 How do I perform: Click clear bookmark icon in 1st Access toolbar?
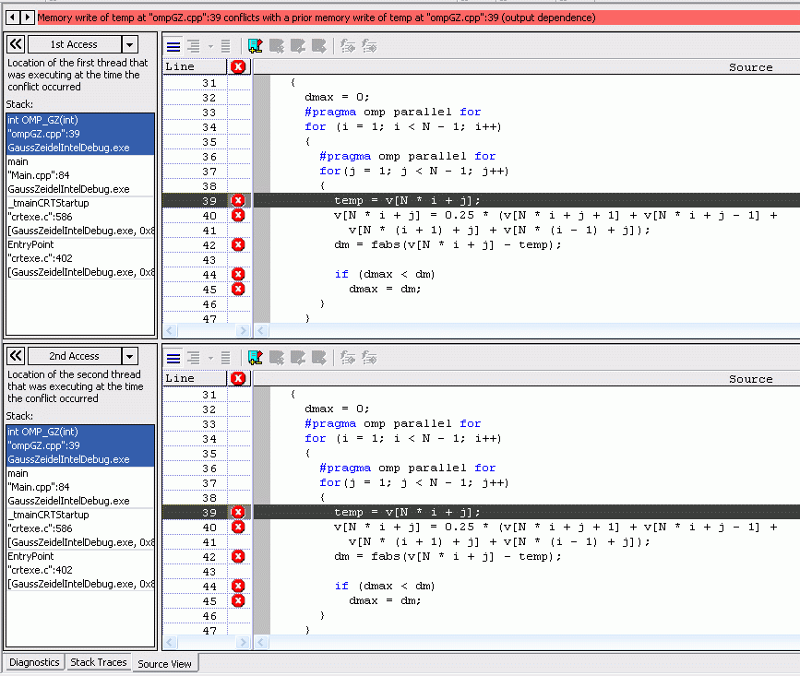277,46
